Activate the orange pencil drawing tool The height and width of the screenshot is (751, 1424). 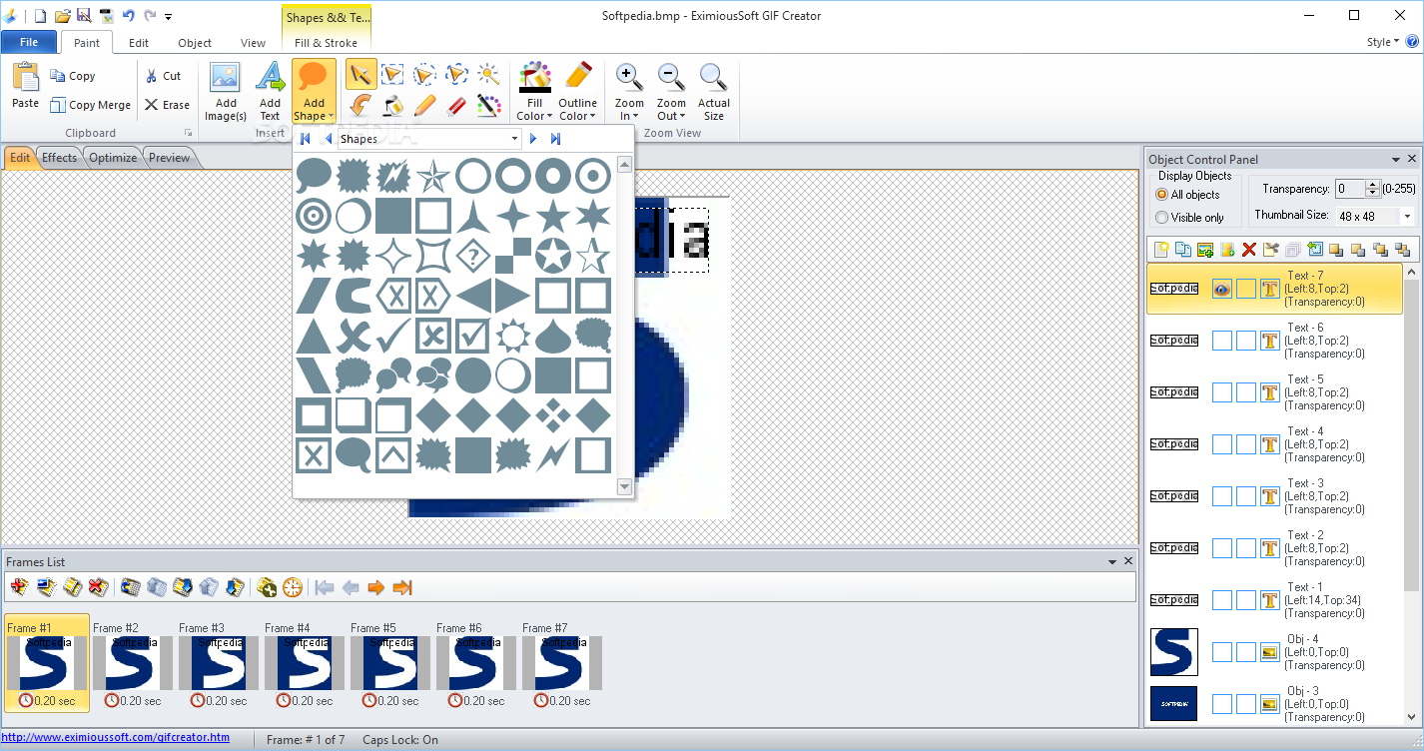point(424,105)
